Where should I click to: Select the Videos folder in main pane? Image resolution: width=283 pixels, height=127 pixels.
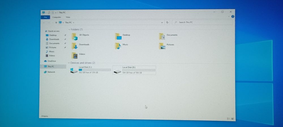pos(74,56)
